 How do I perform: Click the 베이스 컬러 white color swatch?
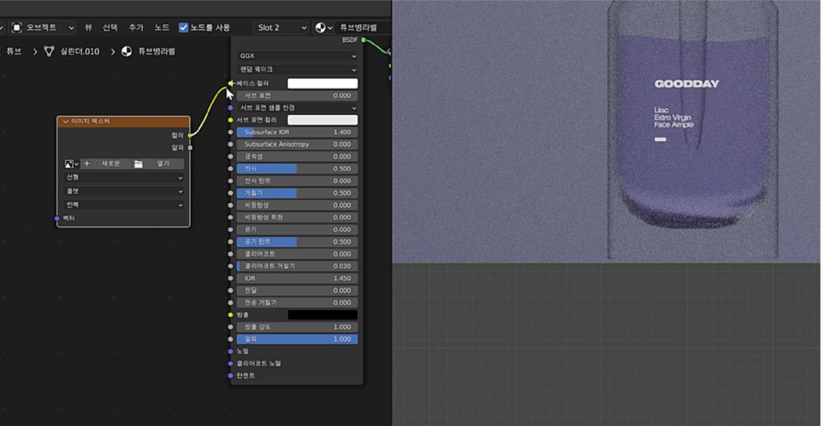pos(323,83)
